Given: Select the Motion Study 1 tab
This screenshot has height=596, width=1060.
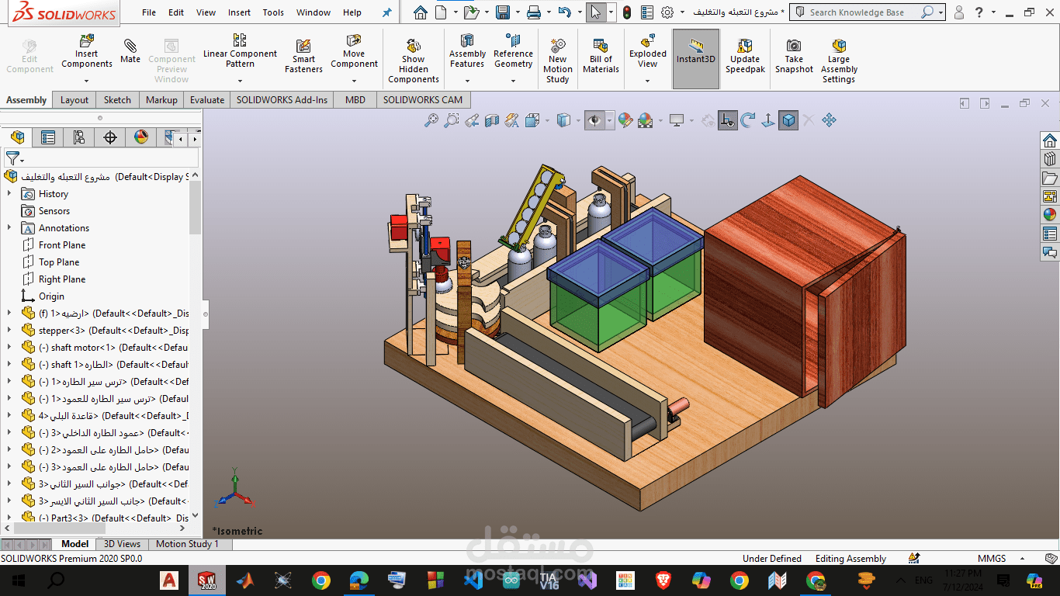Looking at the screenshot, I should 187,544.
